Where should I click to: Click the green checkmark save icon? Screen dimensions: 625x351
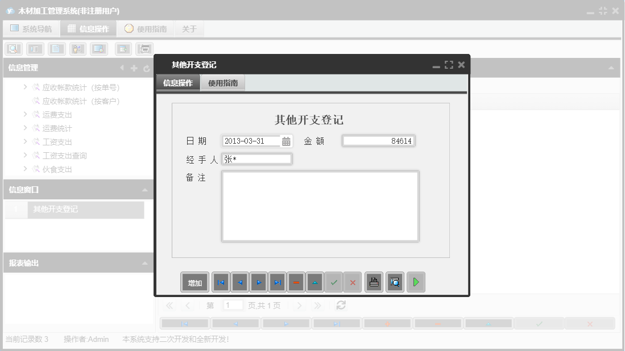(334, 282)
